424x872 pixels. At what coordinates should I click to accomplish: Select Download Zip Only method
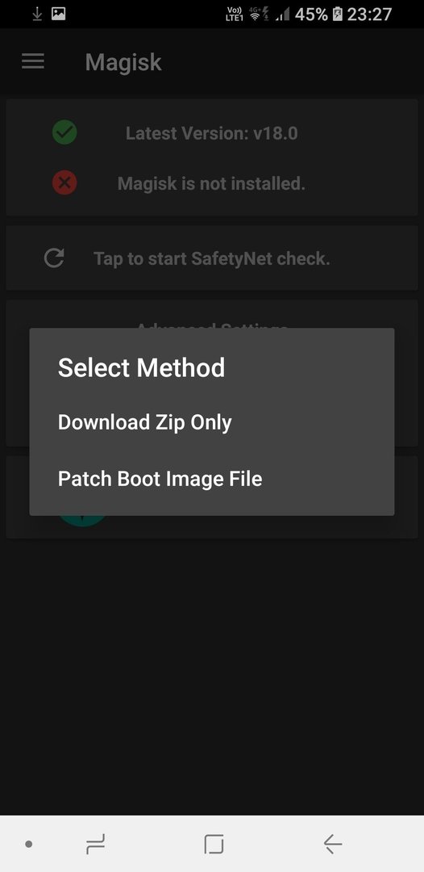pos(145,422)
